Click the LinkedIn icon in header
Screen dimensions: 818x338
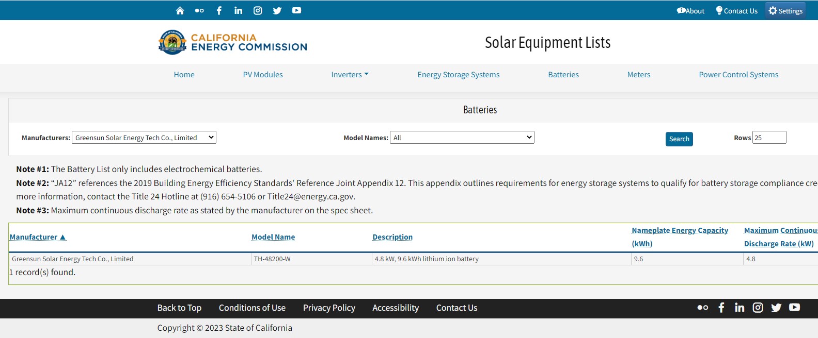point(238,11)
